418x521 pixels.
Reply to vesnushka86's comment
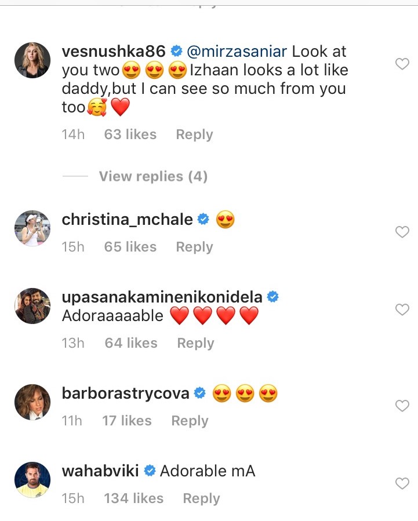[x=194, y=134]
